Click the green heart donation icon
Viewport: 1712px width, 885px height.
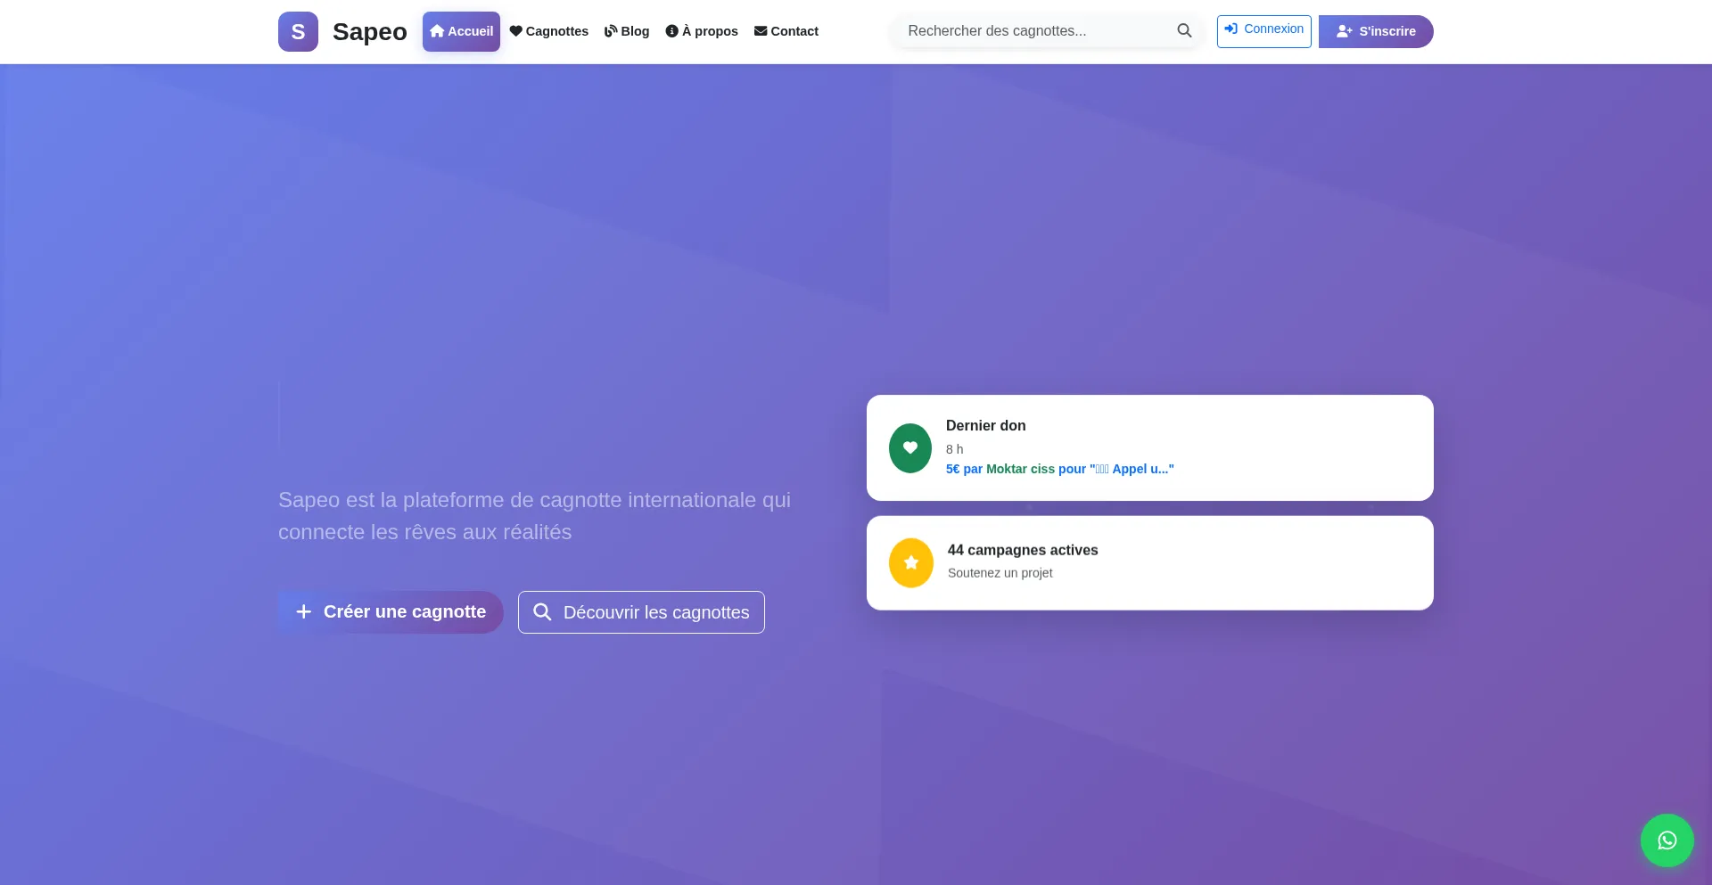[909, 447]
